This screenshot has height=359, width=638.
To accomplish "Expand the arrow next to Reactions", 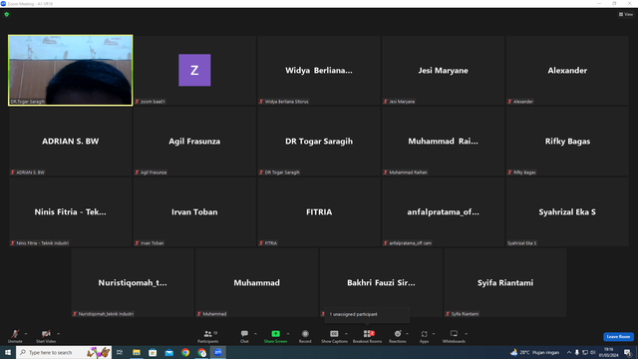I will pyautogui.click(x=408, y=334).
